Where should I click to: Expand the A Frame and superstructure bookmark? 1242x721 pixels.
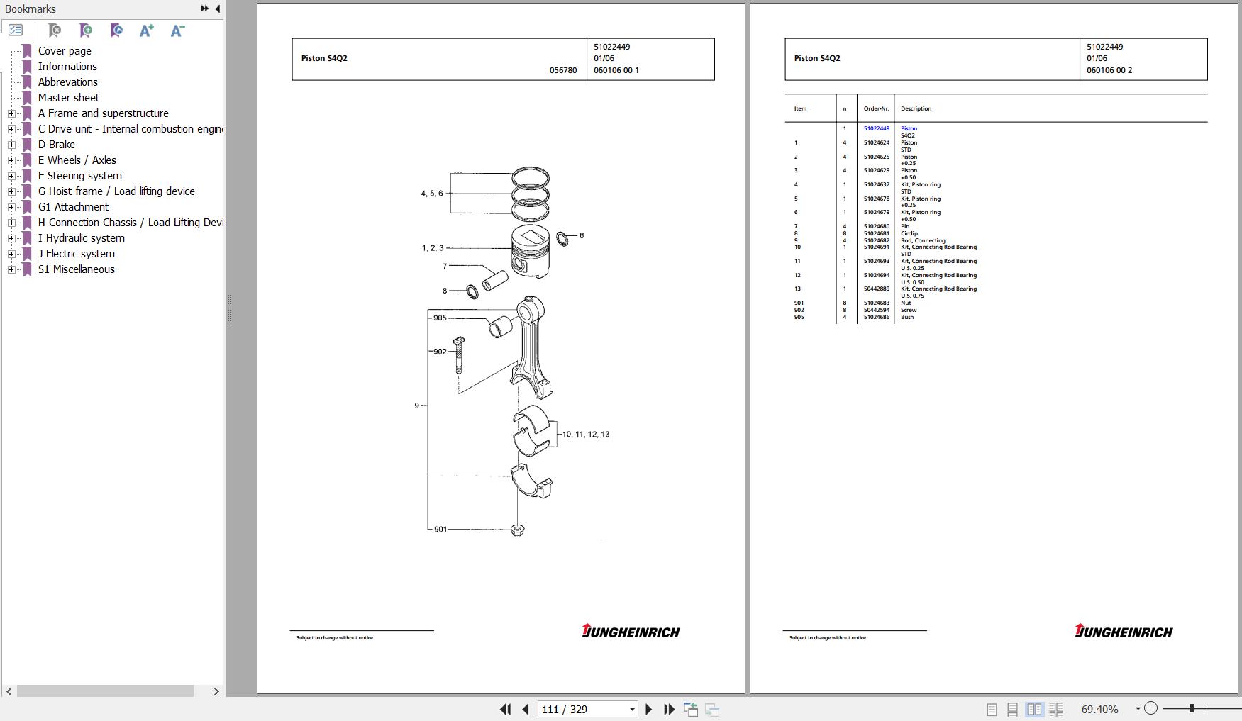click(x=11, y=113)
